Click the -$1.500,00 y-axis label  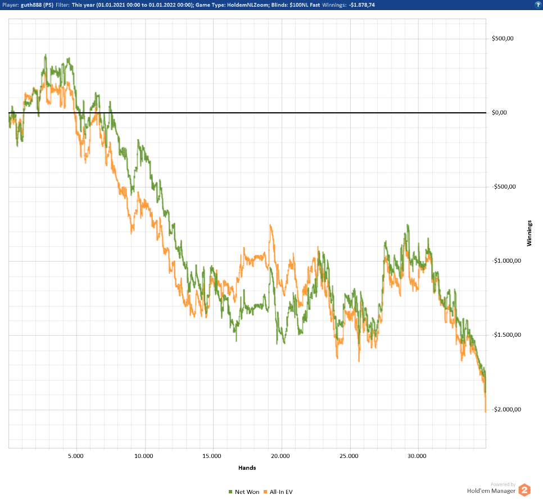[506, 335]
